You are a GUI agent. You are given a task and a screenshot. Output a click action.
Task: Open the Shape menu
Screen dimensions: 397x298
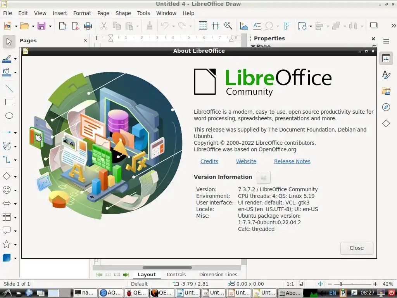[123, 13]
